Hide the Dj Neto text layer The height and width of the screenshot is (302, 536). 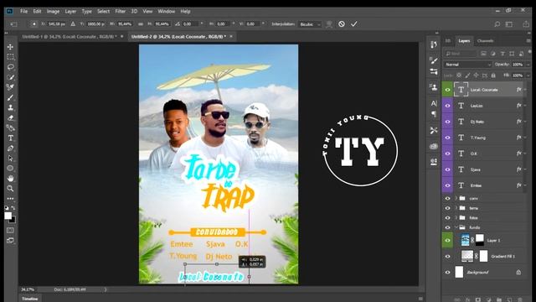[x=447, y=122]
